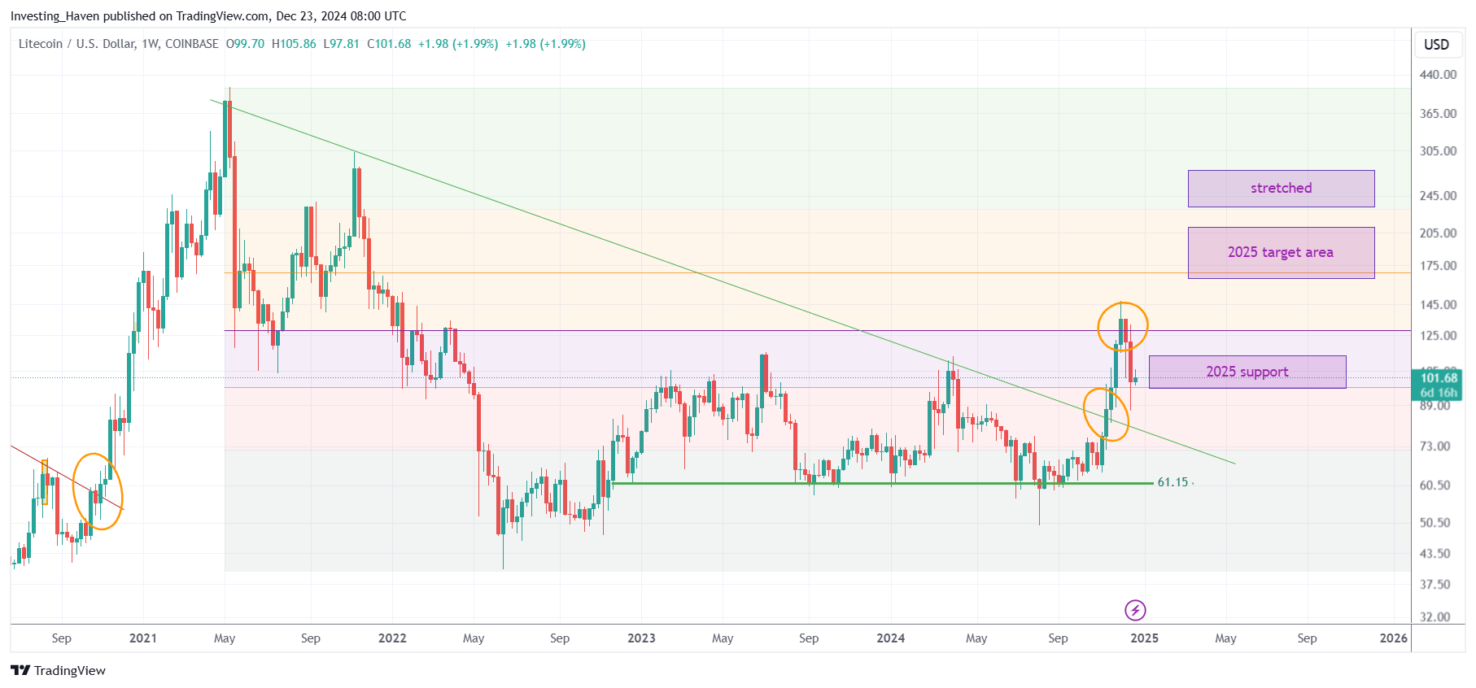
Task: Click the 245.00 price axis label
Action: pos(1438,196)
